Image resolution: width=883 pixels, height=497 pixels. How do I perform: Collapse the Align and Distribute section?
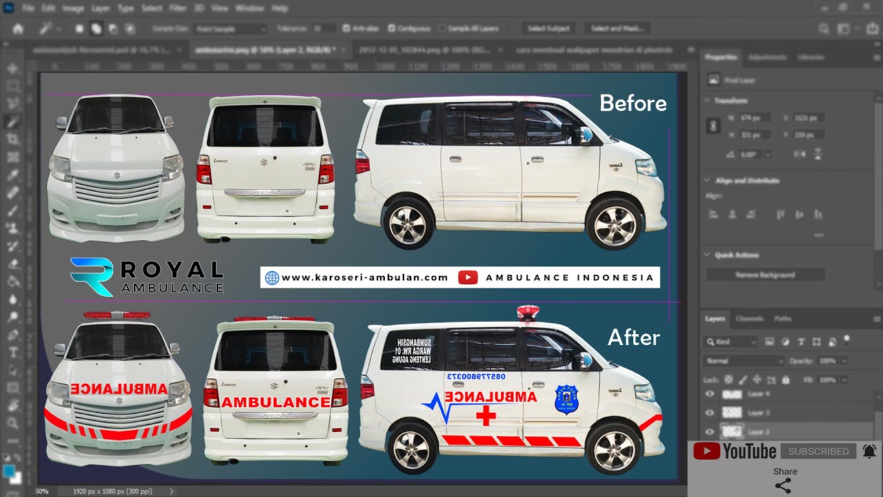(708, 181)
